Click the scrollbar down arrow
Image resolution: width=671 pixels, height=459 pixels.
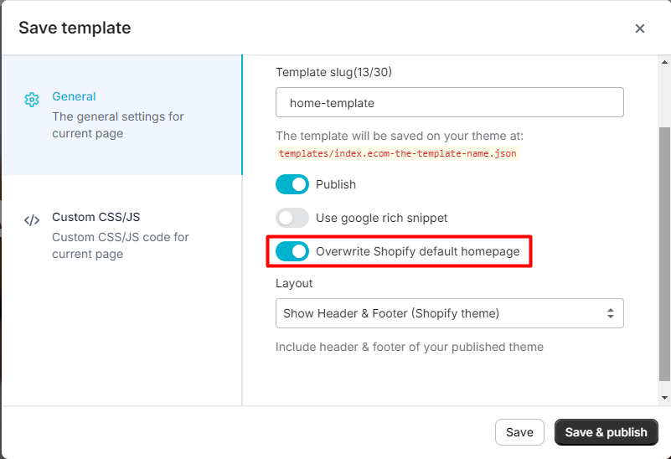[x=665, y=398]
